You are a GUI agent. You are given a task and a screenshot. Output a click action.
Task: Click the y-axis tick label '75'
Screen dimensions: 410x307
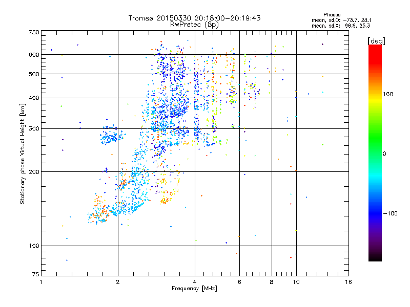click(x=36, y=274)
